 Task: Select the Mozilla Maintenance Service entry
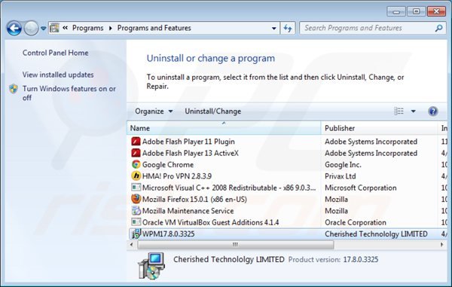coord(188,211)
